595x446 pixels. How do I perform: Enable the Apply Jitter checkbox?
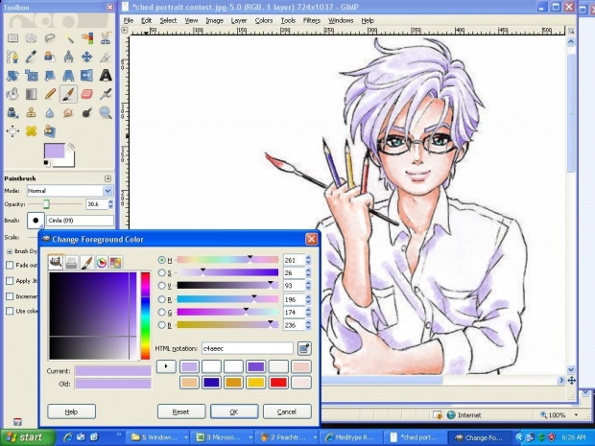pyautogui.click(x=10, y=281)
